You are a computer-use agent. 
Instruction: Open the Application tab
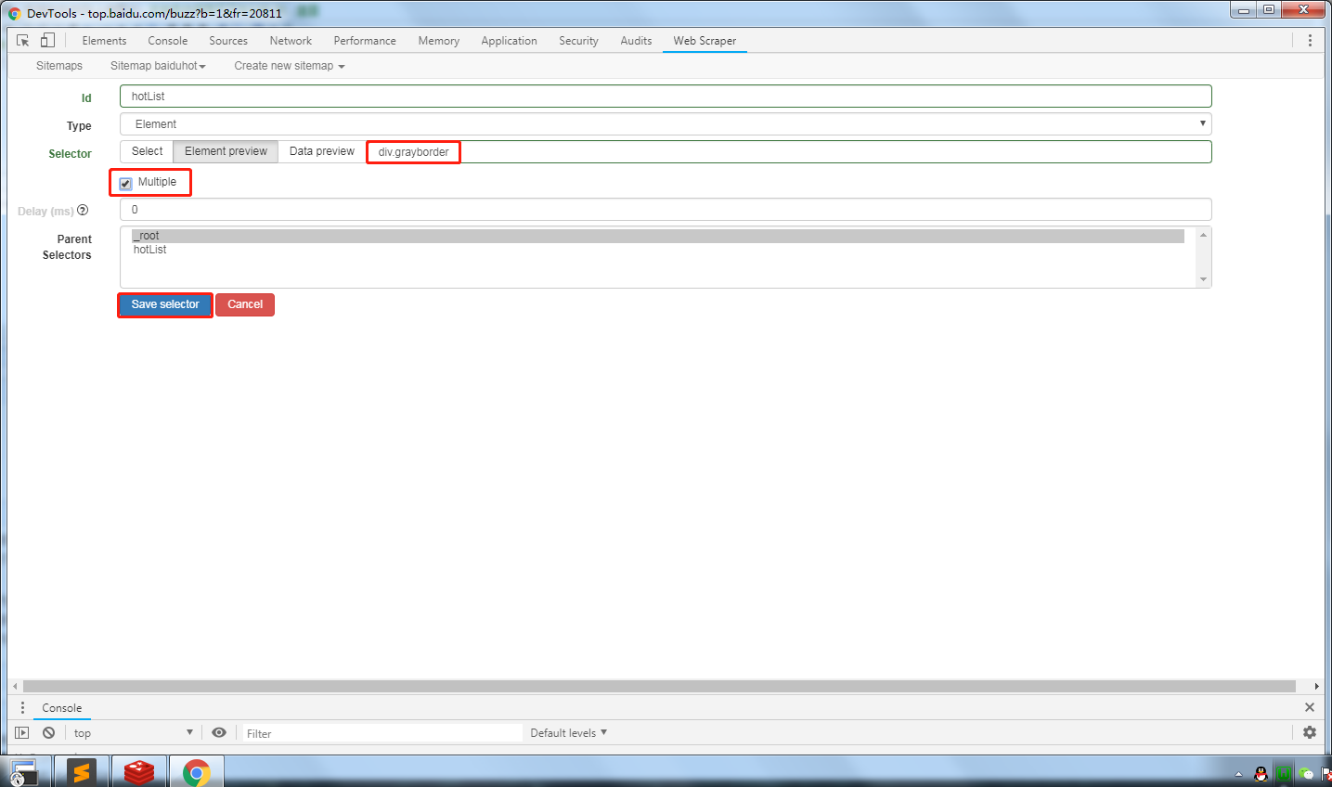509,41
